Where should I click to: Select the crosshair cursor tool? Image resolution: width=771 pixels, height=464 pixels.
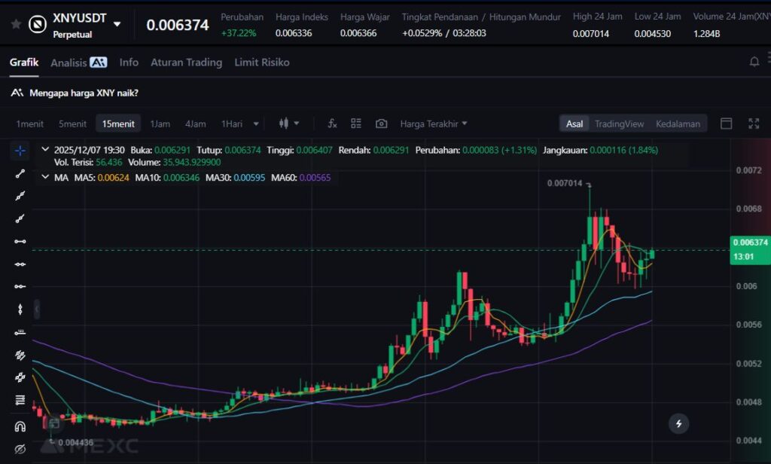pyautogui.click(x=20, y=151)
